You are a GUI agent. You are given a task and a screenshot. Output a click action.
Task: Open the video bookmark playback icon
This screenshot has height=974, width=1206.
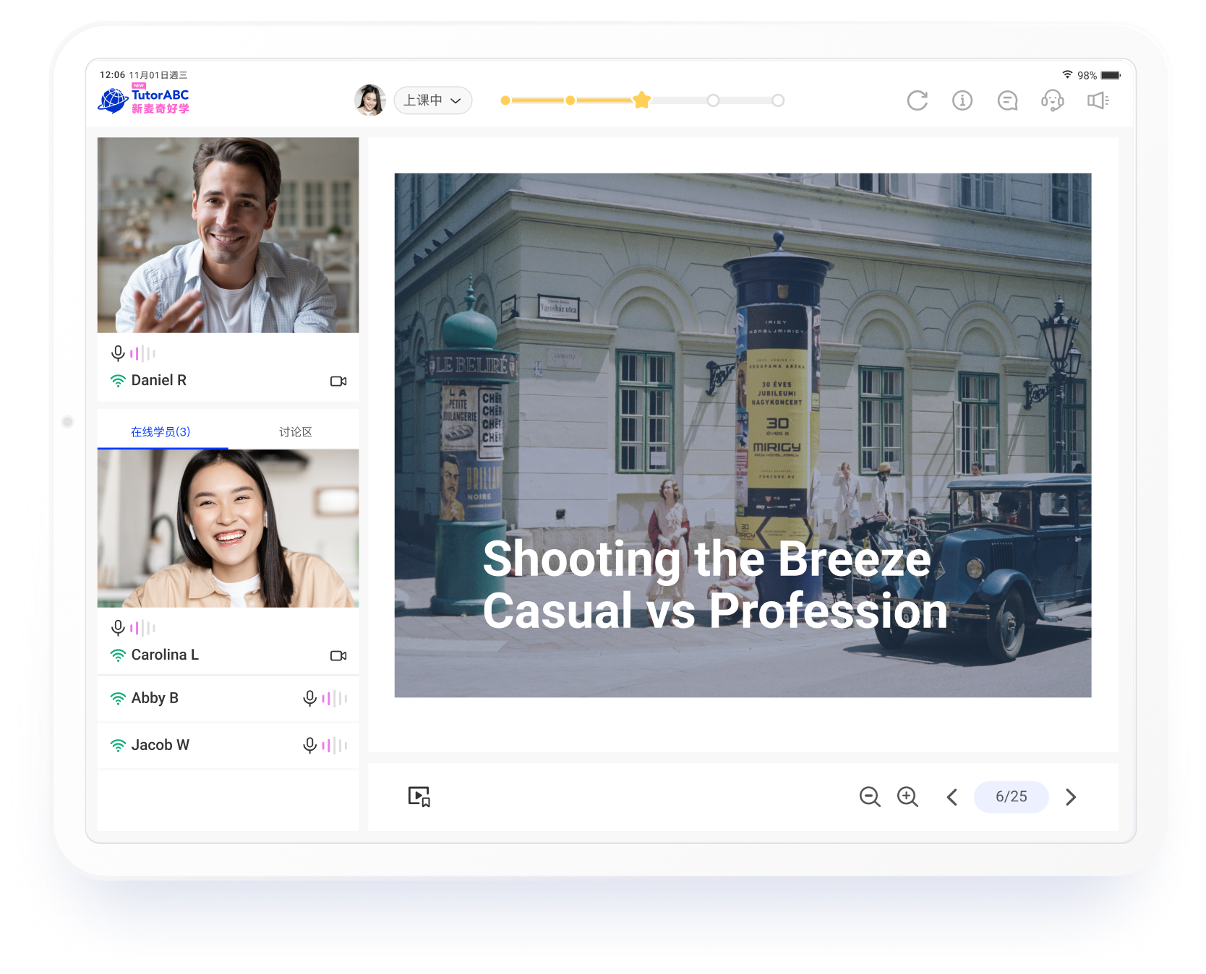[419, 796]
